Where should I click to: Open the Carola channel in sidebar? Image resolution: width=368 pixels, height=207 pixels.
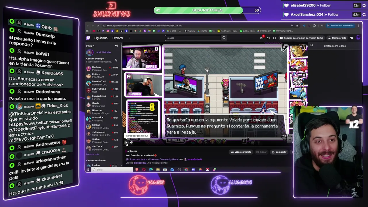coord(102,104)
